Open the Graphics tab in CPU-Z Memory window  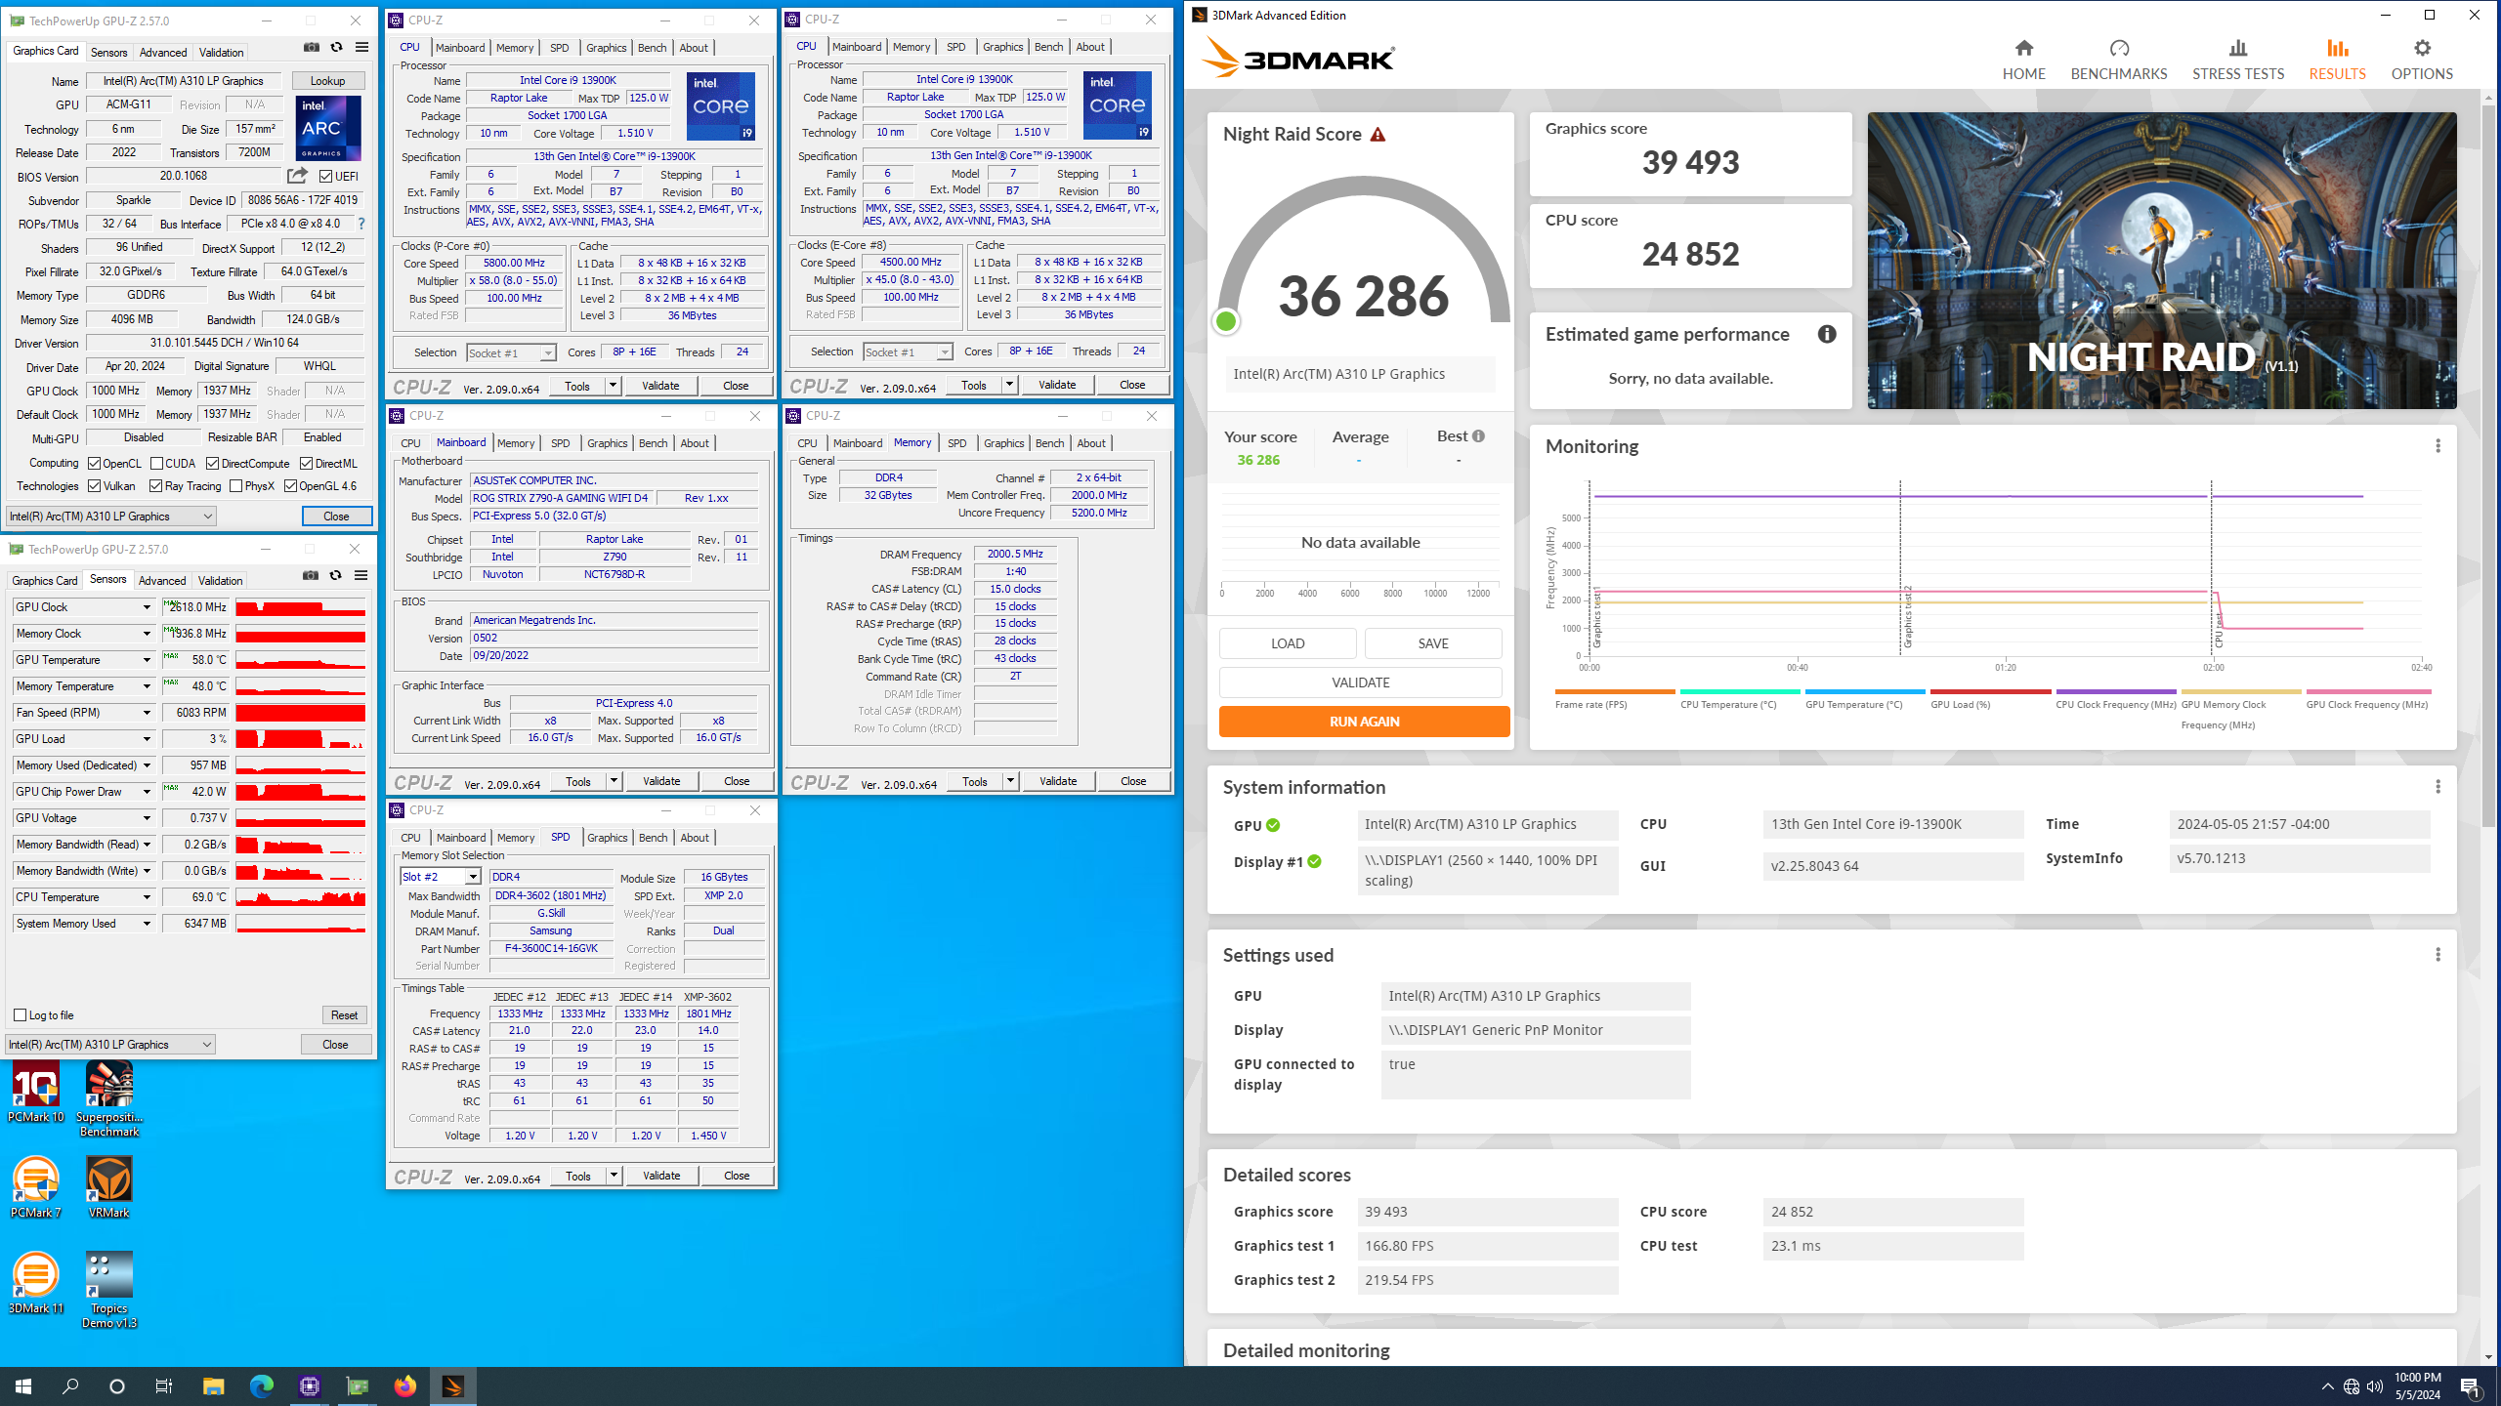coord(1003,443)
